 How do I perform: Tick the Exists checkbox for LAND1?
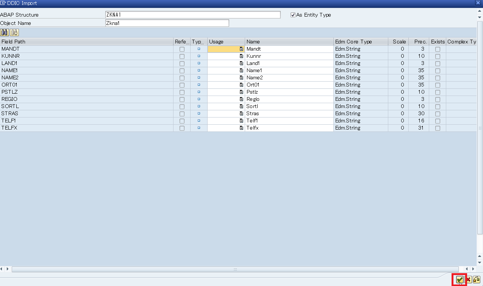point(438,63)
